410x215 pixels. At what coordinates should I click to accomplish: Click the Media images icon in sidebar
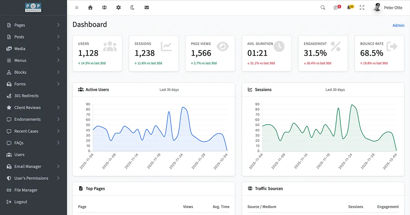click(9, 49)
